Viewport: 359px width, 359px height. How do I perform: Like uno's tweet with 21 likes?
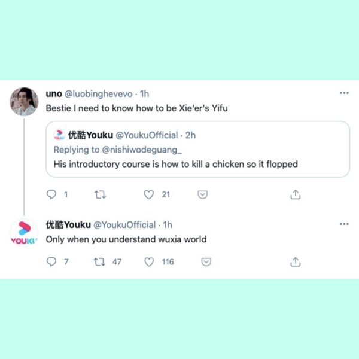click(149, 194)
